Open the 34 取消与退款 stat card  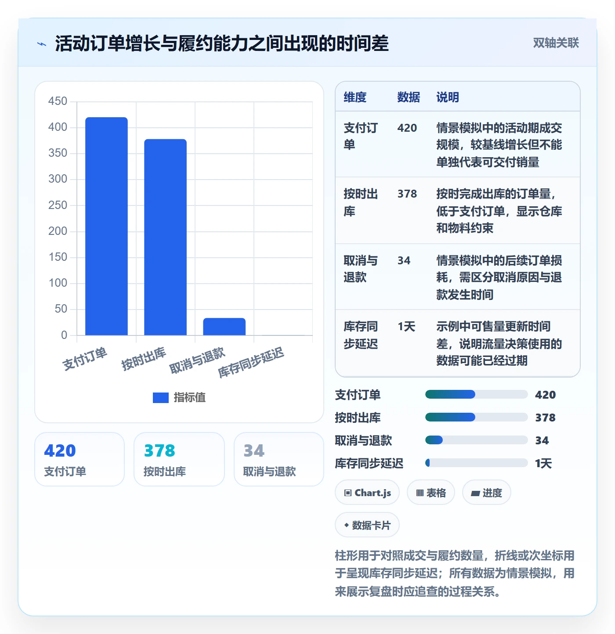(x=279, y=459)
